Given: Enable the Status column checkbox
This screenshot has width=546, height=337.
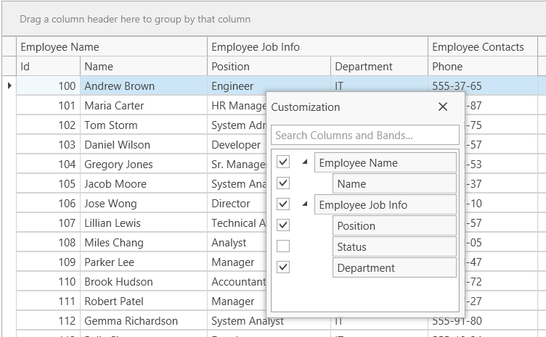Looking at the screenshot, I should tap(283, 246).
